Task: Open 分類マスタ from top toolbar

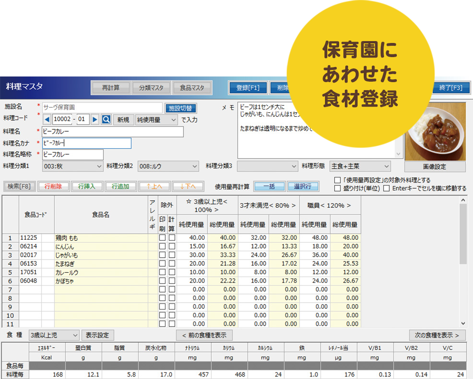Action: click(x=147, y=88)
